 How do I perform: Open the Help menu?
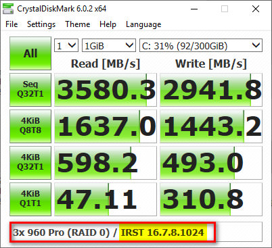(108, 24)
